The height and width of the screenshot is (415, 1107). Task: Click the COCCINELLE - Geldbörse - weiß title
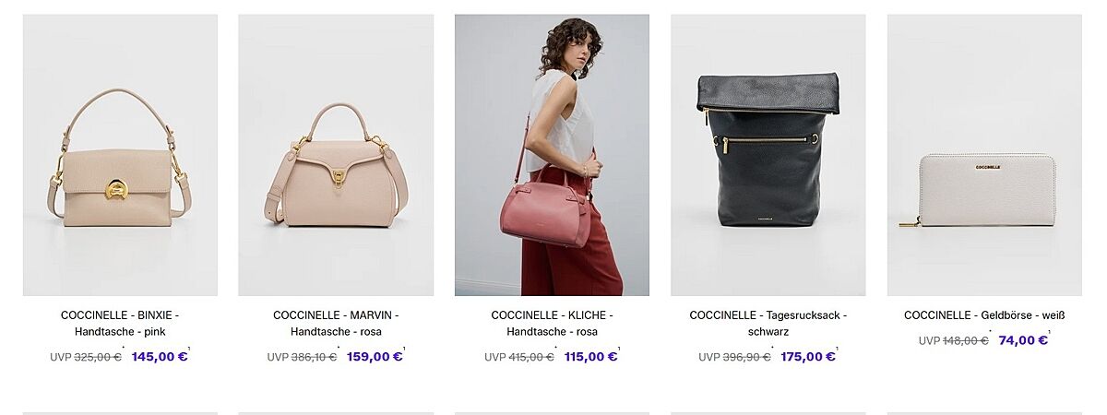pyautogui.click(x=984, y=315)
